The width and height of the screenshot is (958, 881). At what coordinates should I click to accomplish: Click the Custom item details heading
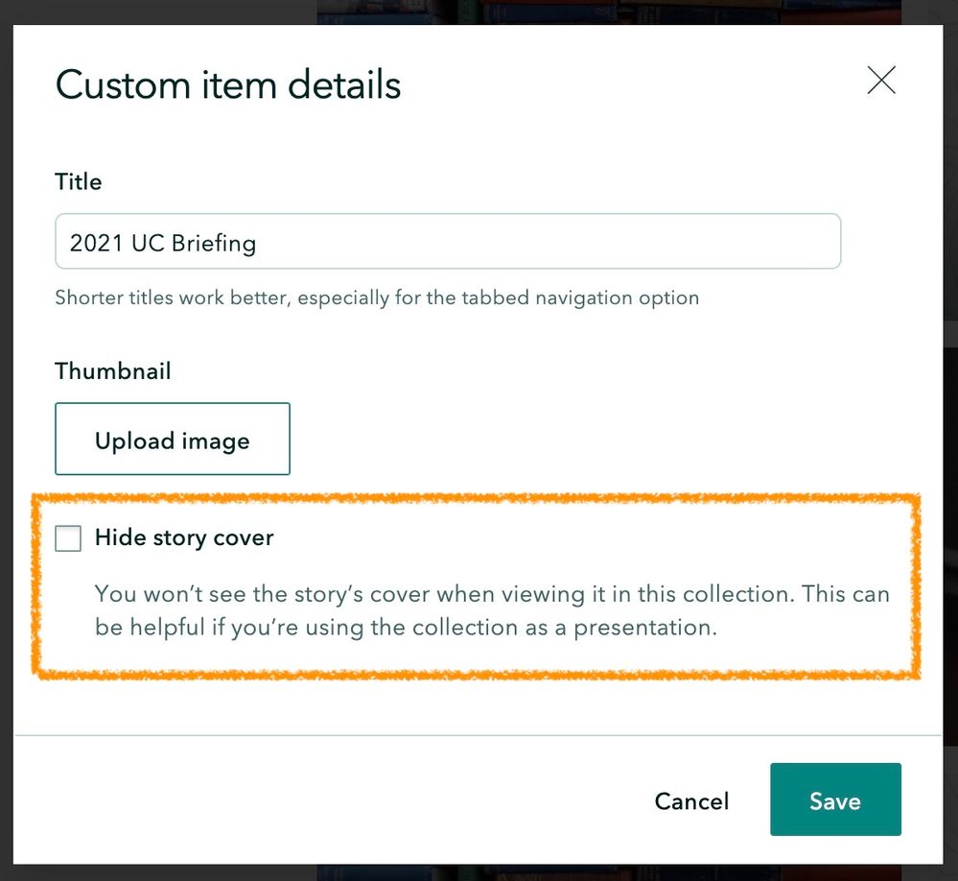point(228,85)
